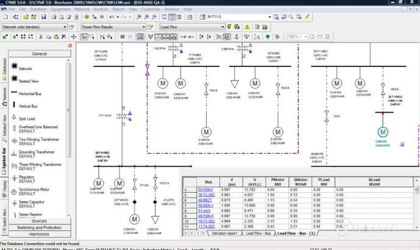Open the Network color (random) dropdown
The height and width of the screenshot is (250, 420).
35,27
